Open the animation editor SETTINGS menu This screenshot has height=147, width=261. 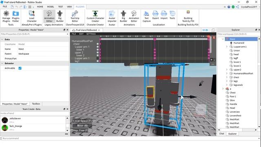[91, 34]
